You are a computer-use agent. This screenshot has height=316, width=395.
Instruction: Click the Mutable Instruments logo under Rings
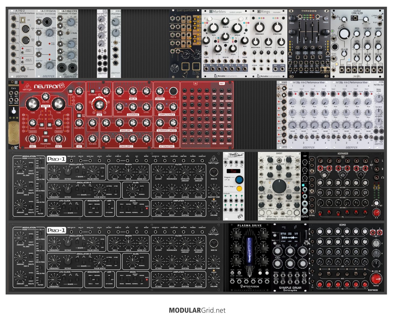[269, 76]
